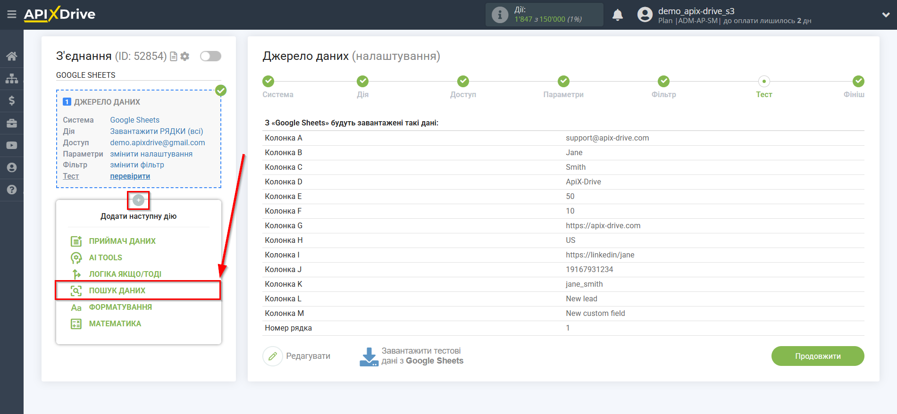This screenshot has width=897, height=414.
Task: Expand the user account dropdown arrow
Action: click(885, 15)
